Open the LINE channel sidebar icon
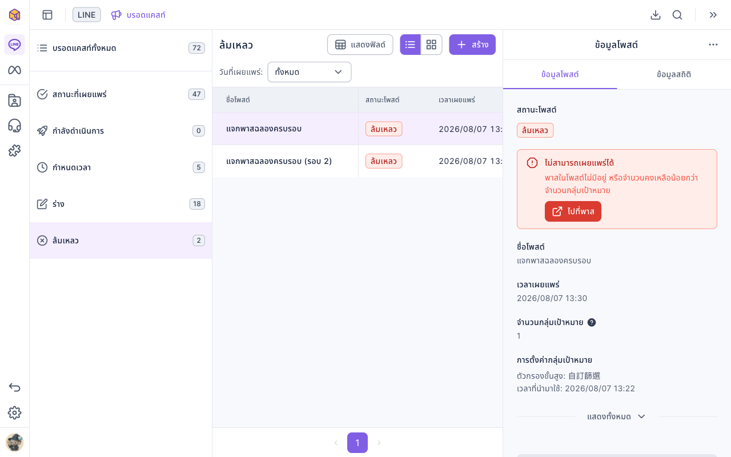Image resolution: width=731 pixels, height=457 pixels. pyautogui.click(x=14, y=45)
